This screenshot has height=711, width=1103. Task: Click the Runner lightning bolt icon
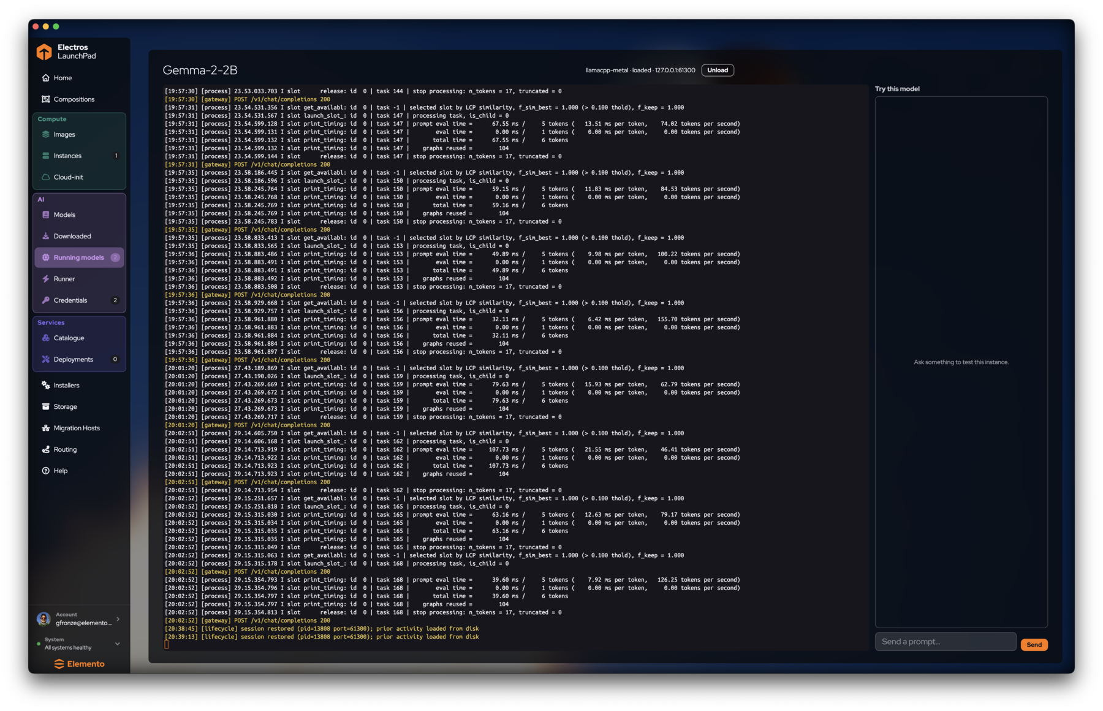(x=45, y=279)
